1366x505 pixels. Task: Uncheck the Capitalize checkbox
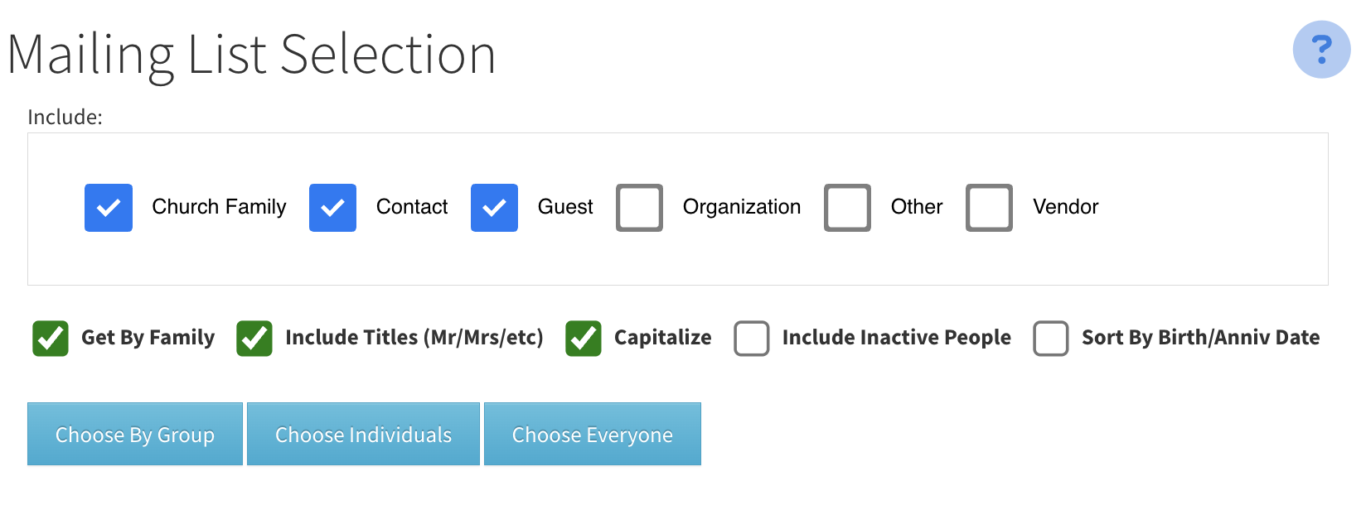click(584, 339)
